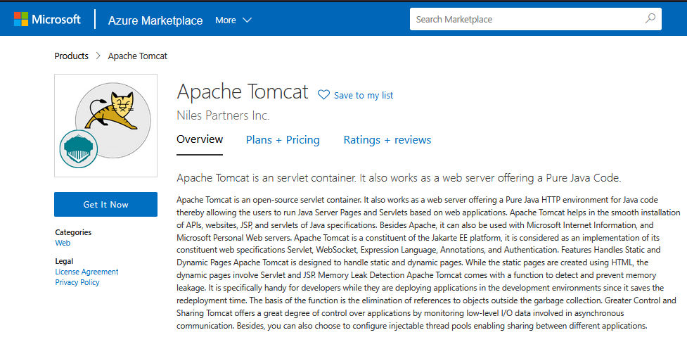Expand the More dropdown menu
The image size is (687, 342).
point(233,20)
